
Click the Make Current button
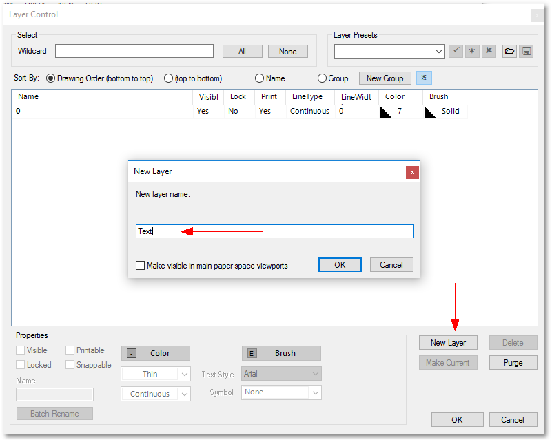pyautogui.click(x=448, y=363)
